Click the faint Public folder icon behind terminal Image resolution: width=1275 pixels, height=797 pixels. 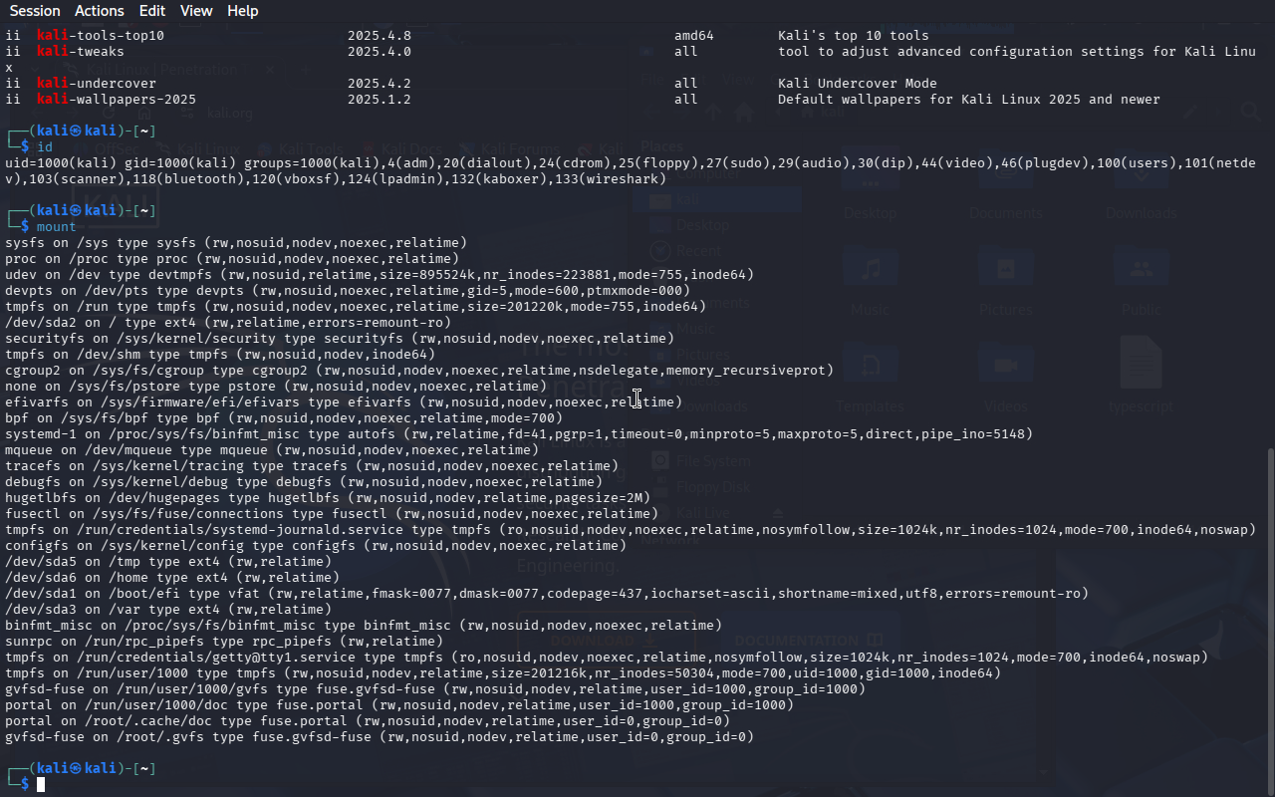1142,269
